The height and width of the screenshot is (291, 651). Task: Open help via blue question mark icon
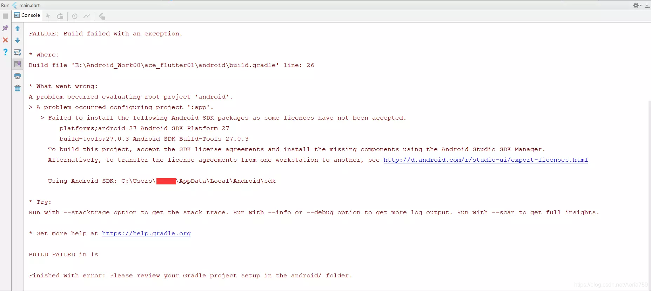pos(5,52)
